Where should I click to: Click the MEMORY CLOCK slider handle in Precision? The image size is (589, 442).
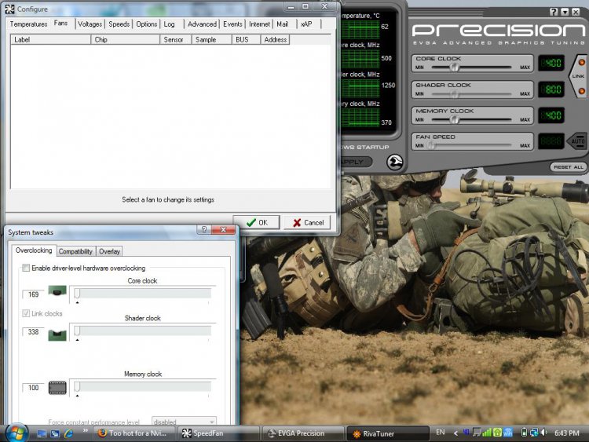[x=454, y=119]
